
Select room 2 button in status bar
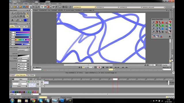169,97
